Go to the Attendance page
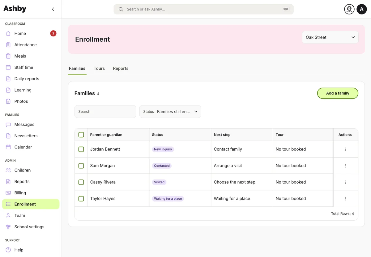Viewport: 371px width, 257px height. tap(31, 45)
